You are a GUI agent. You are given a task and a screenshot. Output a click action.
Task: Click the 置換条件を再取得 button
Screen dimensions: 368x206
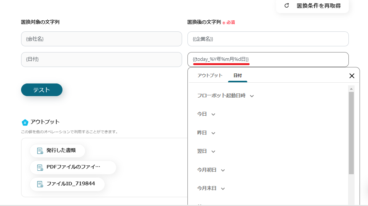point(312,6)
